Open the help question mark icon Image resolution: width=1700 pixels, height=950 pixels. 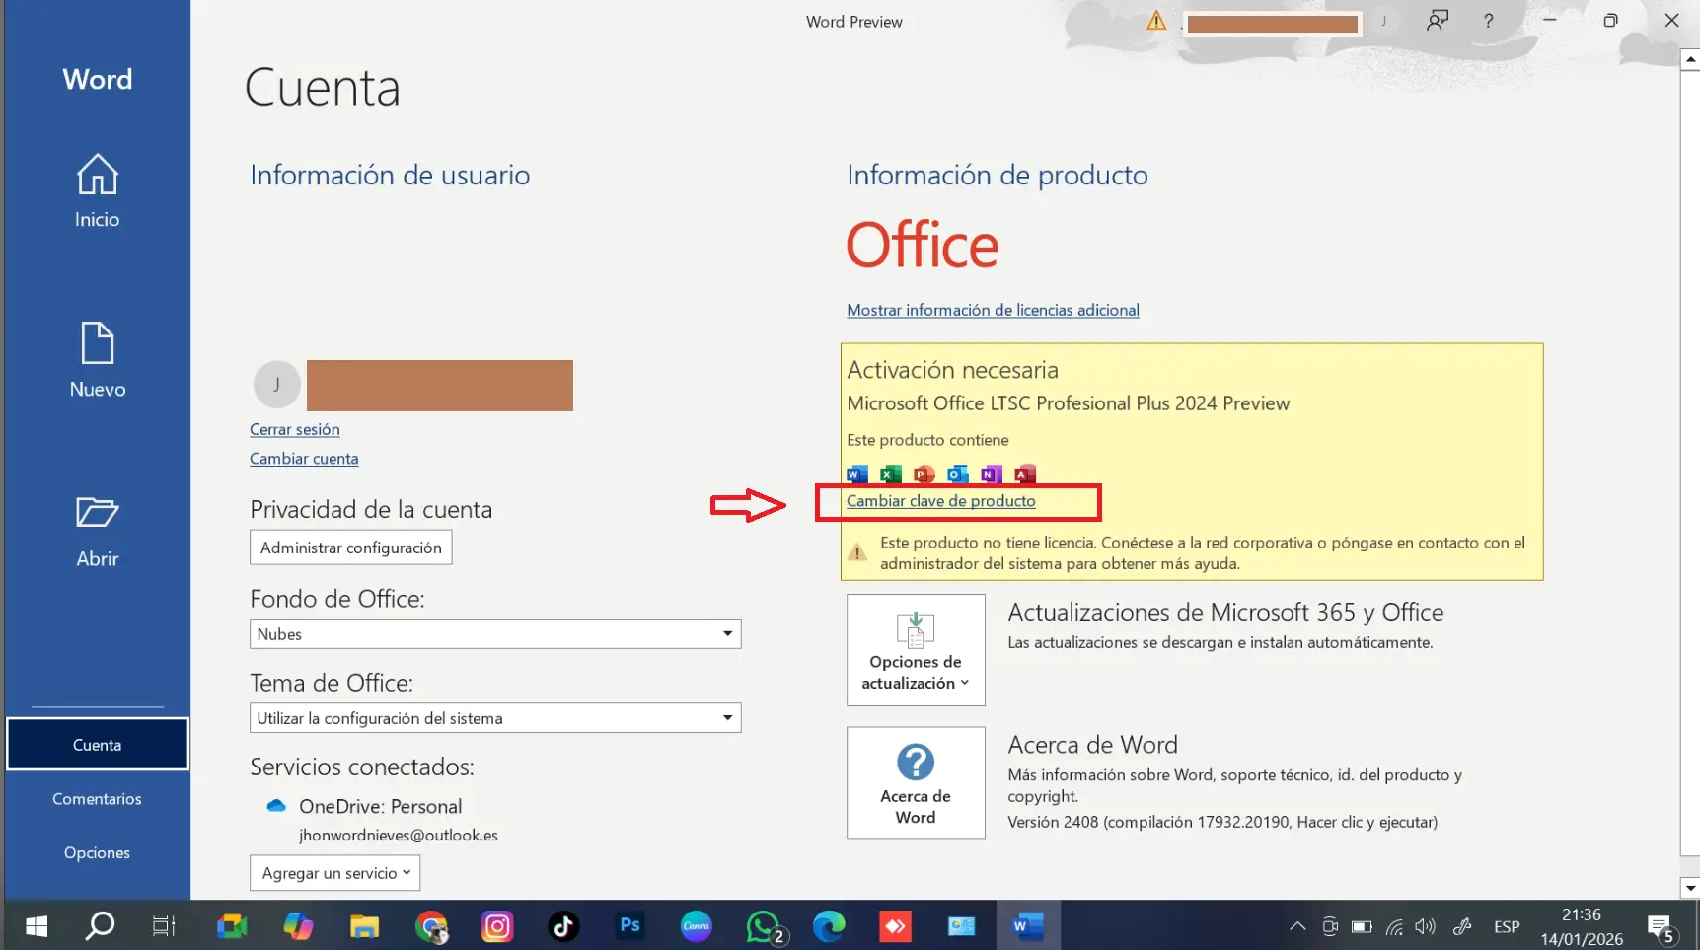[x=1488, y=21]
